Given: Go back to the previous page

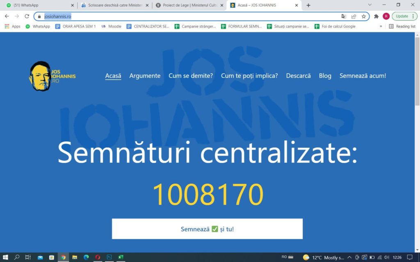Looking at the screenshot, I should pos(7,16).
